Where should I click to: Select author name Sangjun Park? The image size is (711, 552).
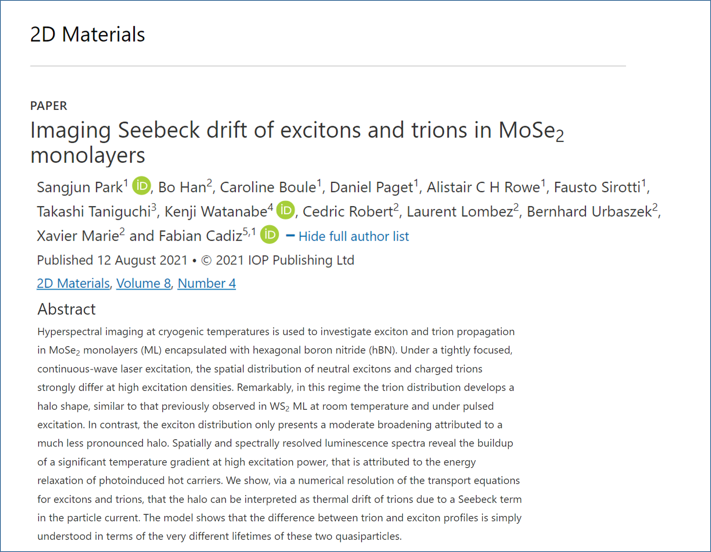(x=80, y=187)
